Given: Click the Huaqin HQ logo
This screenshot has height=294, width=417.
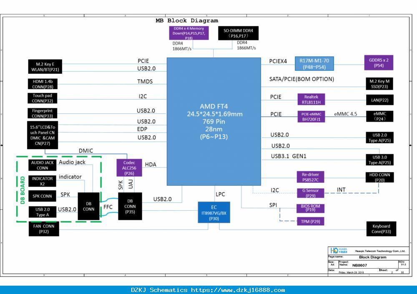Looking at the screenshot, I should tap(339, 250).
